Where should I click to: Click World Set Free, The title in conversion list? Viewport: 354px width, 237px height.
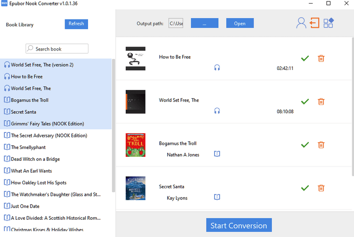click(179, 100)
